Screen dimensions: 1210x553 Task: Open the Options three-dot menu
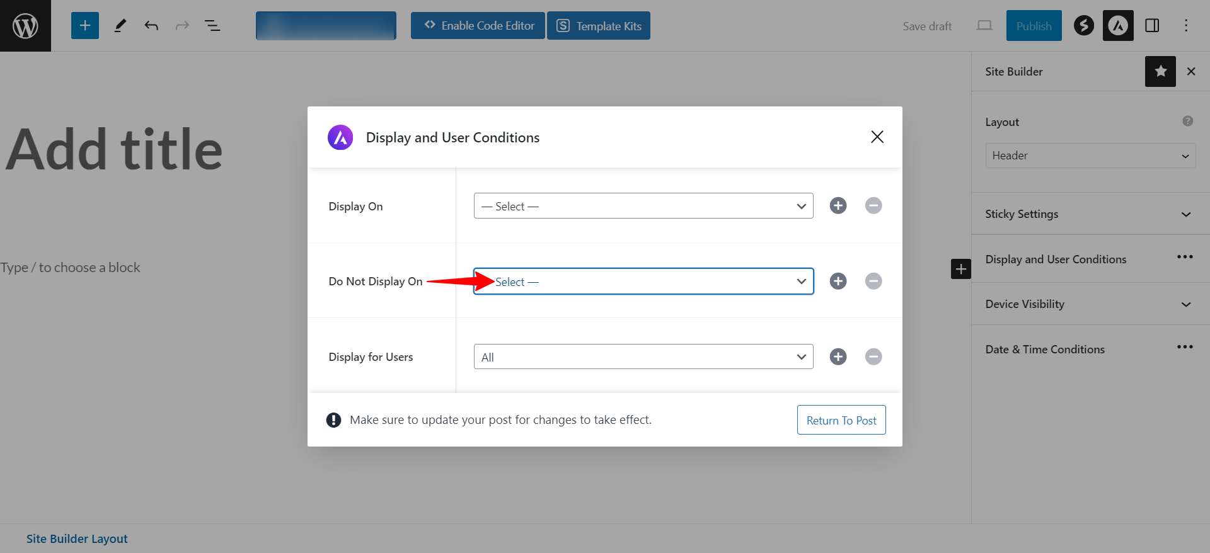1185,26
